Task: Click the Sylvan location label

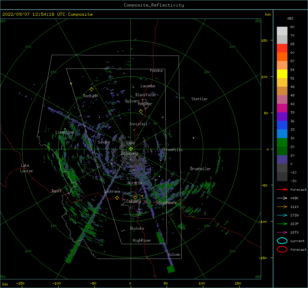Action: point(131,101)
